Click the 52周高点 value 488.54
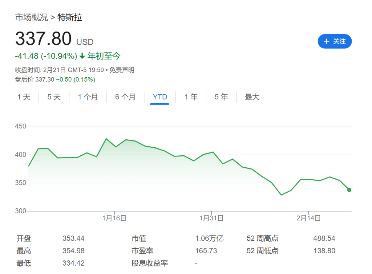Viewport: 372px width, 274px height. pos(324,238)
